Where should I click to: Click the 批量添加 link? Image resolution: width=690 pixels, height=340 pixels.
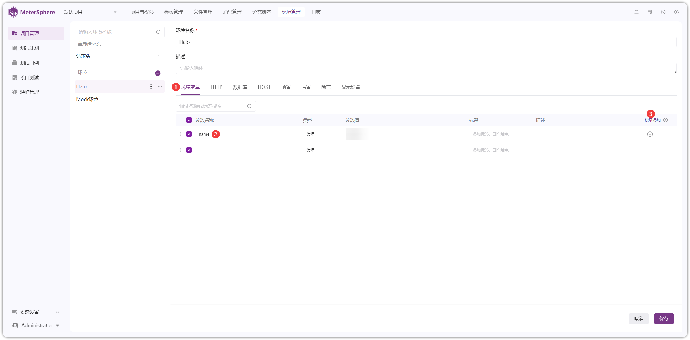click(652, 121)
